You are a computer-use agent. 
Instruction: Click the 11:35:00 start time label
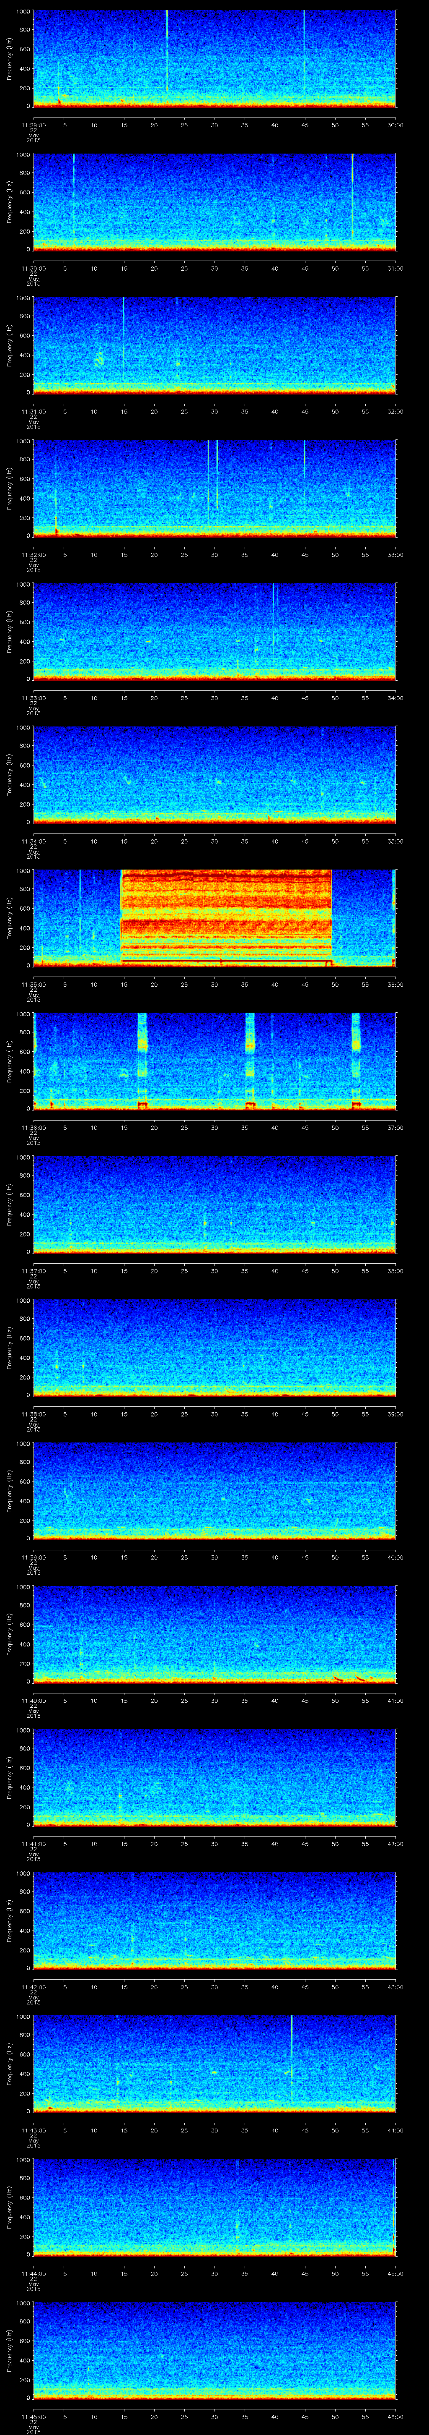click(33, 984)
